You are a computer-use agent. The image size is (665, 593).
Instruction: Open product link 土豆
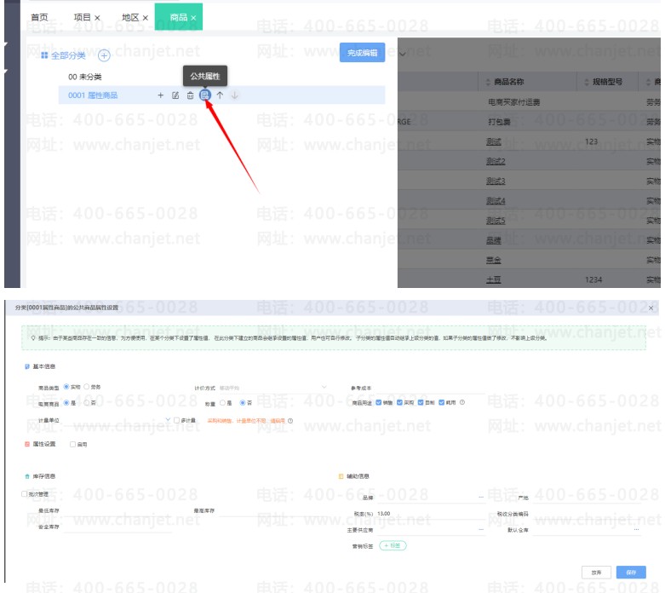[493, 279]
